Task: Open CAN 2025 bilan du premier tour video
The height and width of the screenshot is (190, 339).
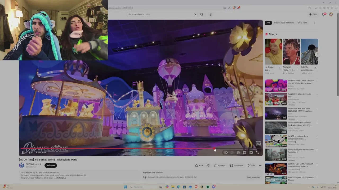Action: click(x=276, y=99)
